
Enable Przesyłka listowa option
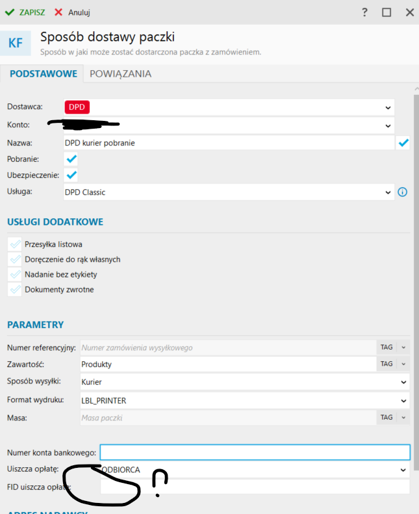tap(15, 244)
